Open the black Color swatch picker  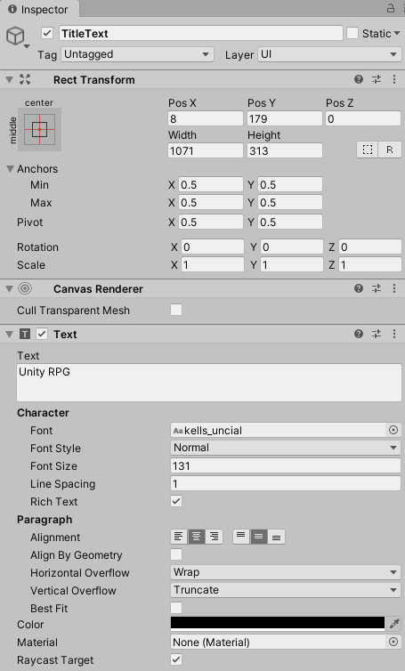coord(278,624)
